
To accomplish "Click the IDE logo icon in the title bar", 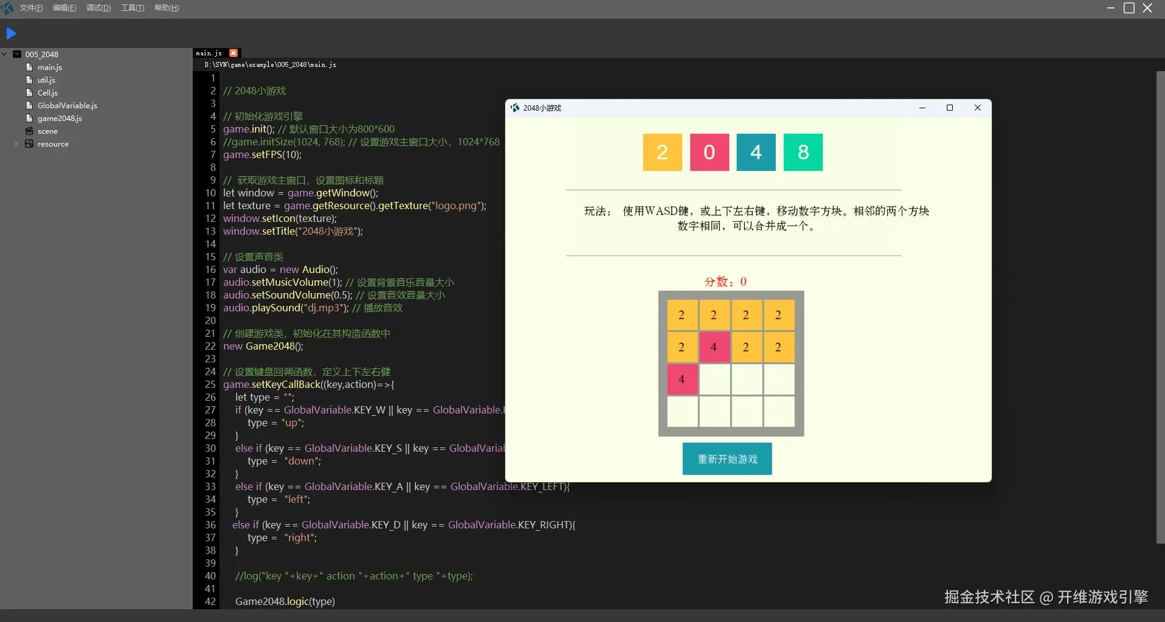I will tap(8, 8).
